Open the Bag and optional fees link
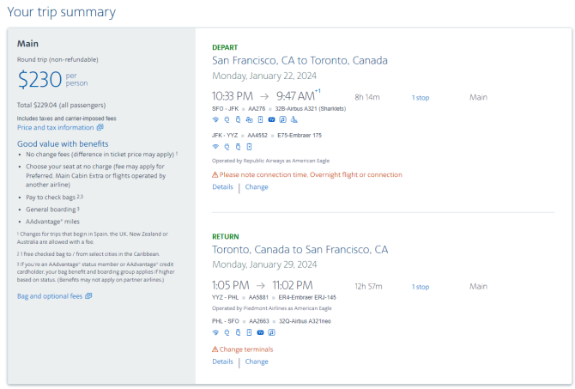 pyautogui.click(x=50, y=296)
